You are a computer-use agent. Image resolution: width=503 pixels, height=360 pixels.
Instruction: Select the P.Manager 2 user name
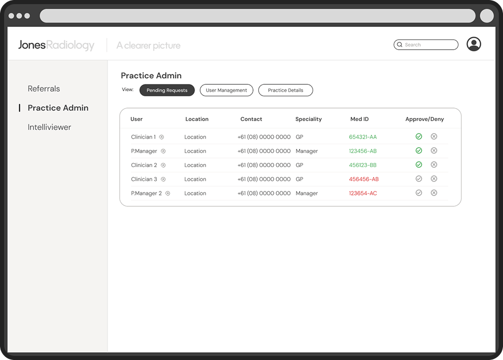click(x=146, y=193)
